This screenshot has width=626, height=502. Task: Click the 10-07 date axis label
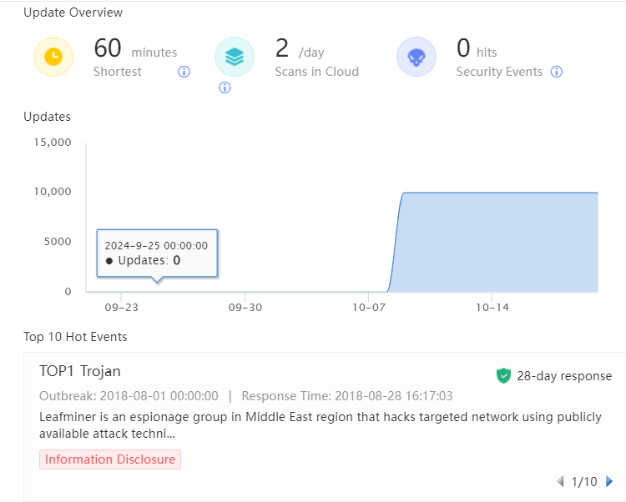(368, 308)
